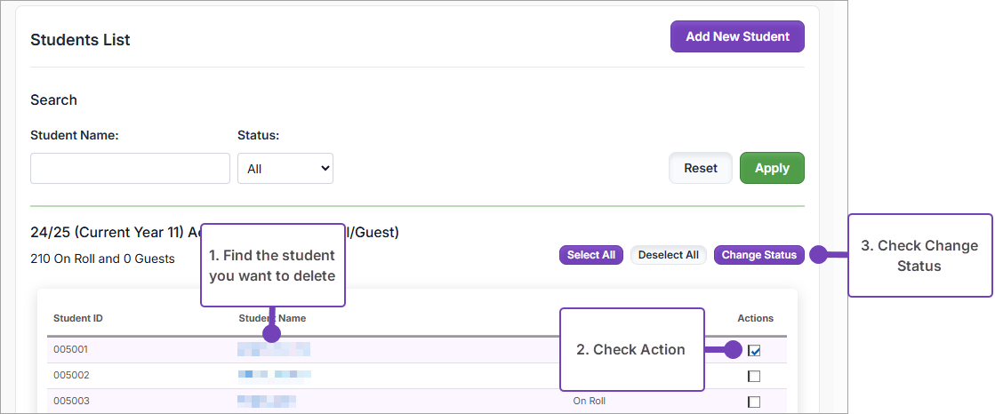Select the 005001 student ID cell
995x414 pixels.
71,350
